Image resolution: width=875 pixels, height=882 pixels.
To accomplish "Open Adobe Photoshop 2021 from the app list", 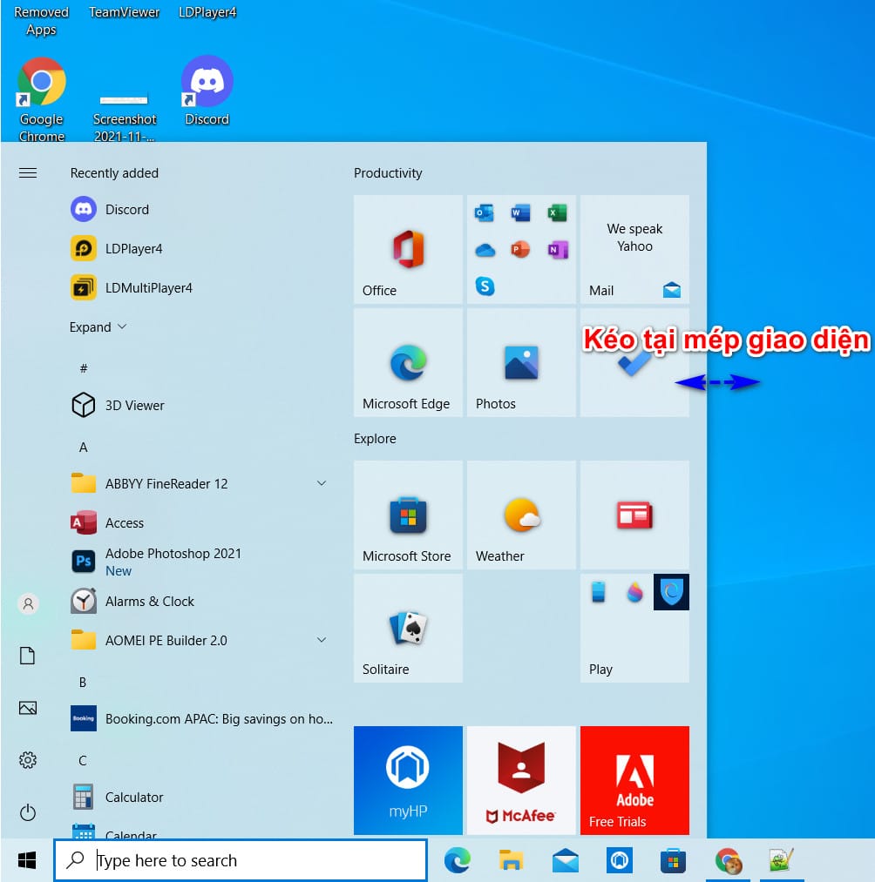I will pos(203,562).
